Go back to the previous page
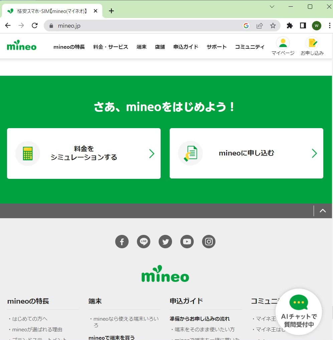Screen dimensions: 333x340 click(x=8, y=26)
